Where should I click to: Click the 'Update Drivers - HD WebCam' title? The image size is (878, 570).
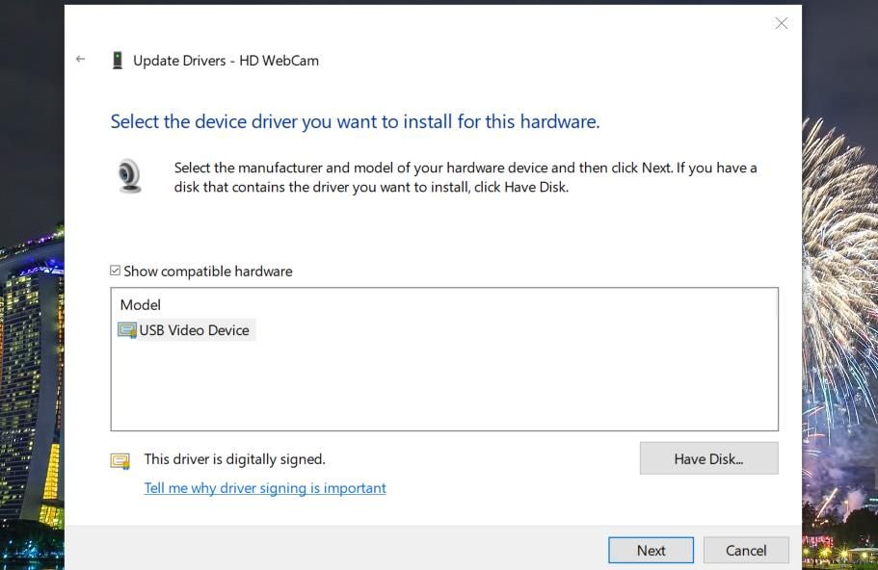click(x=226, y=61)
